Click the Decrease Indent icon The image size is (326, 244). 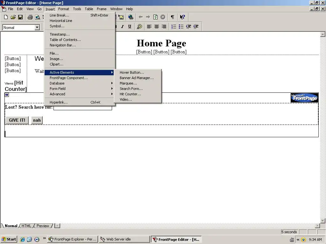pos(188,27)
